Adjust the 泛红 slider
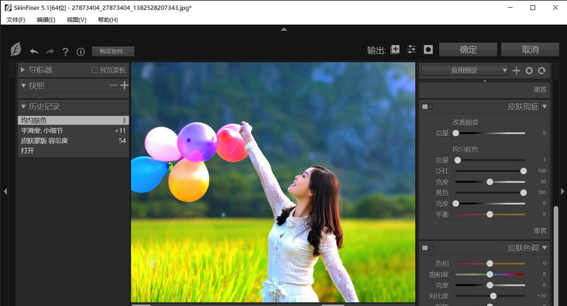The image size is (567, 306). pyautogui.click(x=490, y=171)
